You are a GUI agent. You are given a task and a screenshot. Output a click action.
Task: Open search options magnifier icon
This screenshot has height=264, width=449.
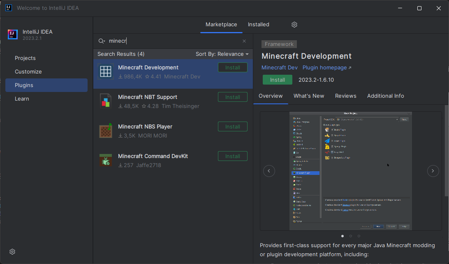[102, 41]
